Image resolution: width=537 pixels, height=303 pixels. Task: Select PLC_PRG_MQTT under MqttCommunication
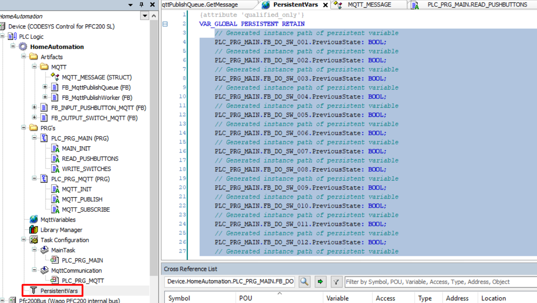point(83,281)
